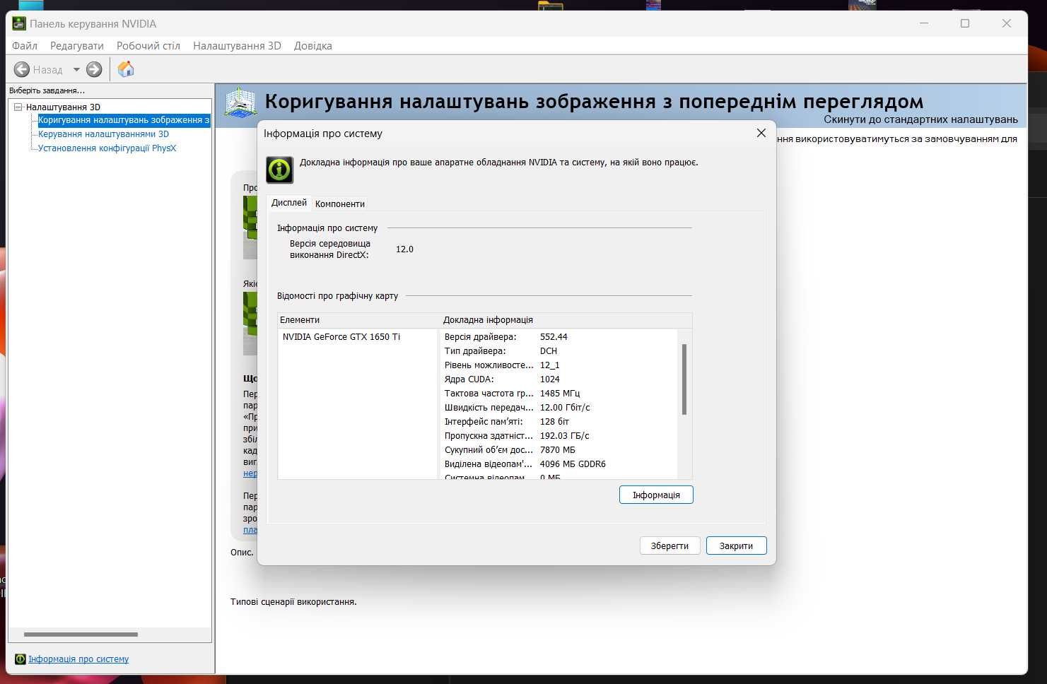Click the Інформація button

pos(656,495)
